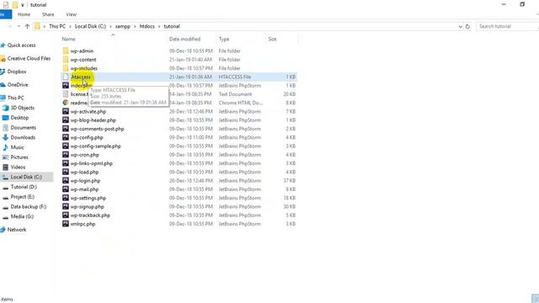Viewport: 539px width, 303px height.
Task: Switch to large icons view button
Action: coord(536,299)
